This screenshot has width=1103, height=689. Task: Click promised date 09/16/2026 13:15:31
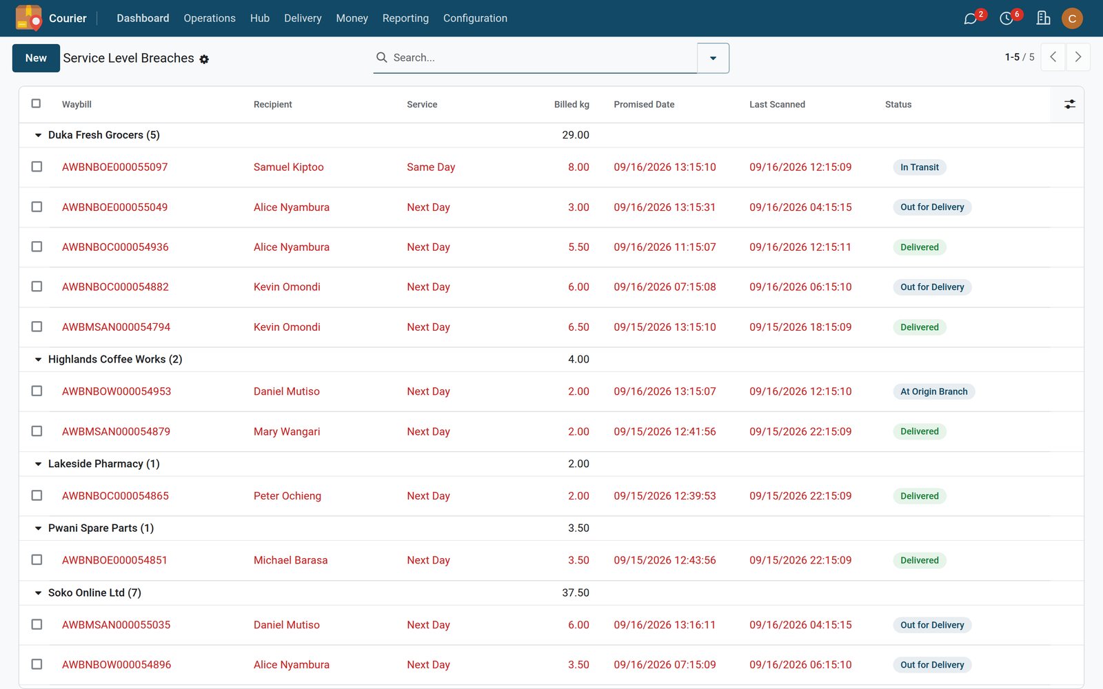[x=665, y=207]
